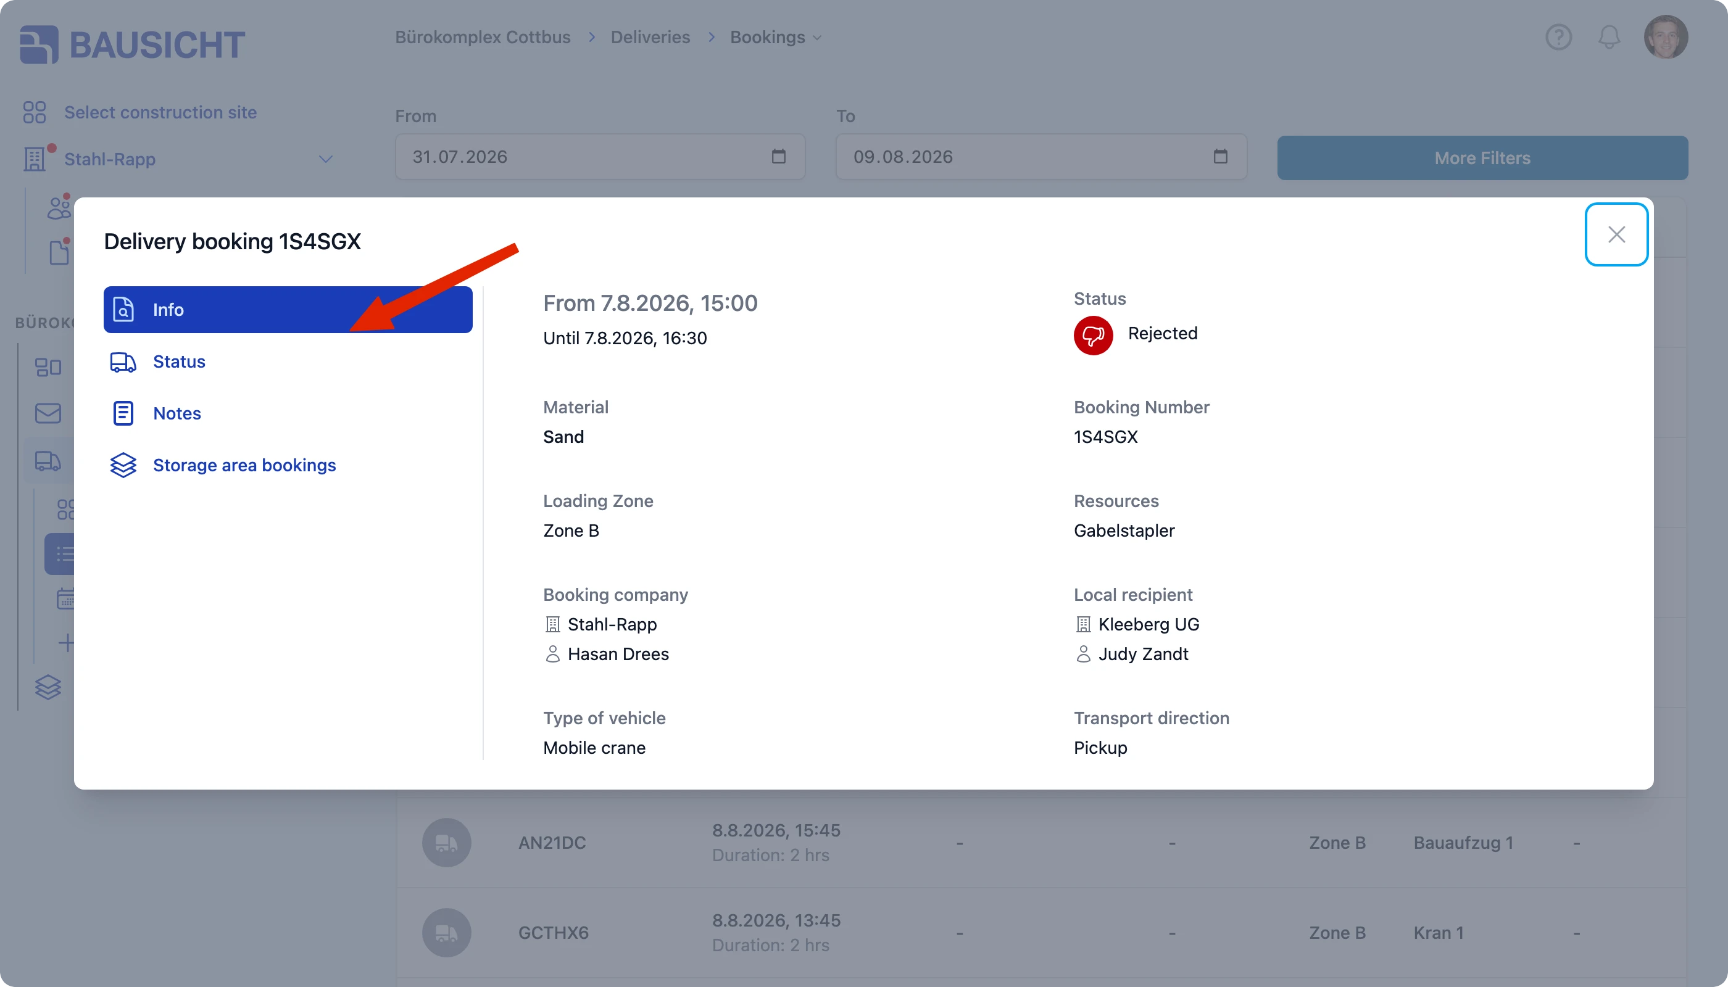Click the sidebar plus add icon
The width and height of the screenshot is (1728, 987).
(66, 643)
